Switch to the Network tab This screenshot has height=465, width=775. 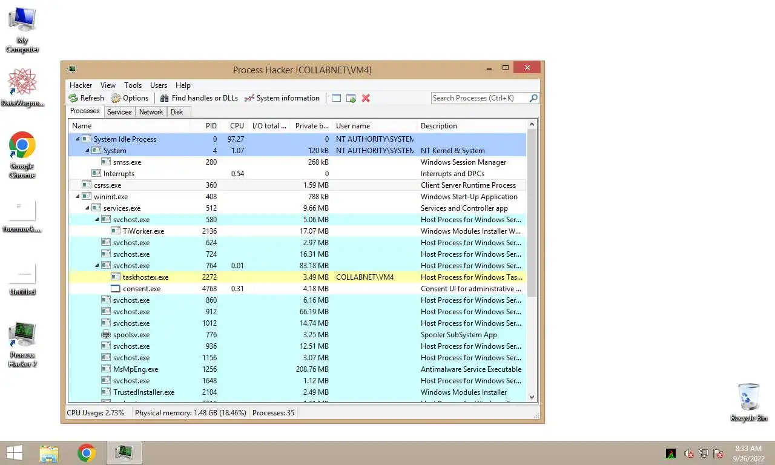[x=151, y=112]
